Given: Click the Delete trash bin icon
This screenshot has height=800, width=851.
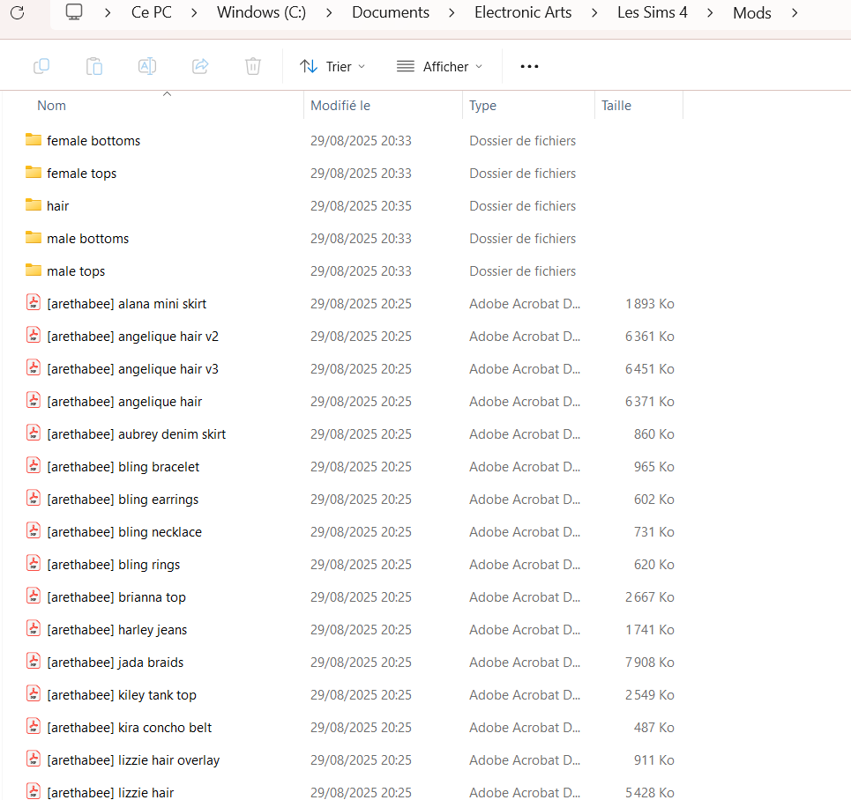Looking at the screenshot, I should pos(253,66).
